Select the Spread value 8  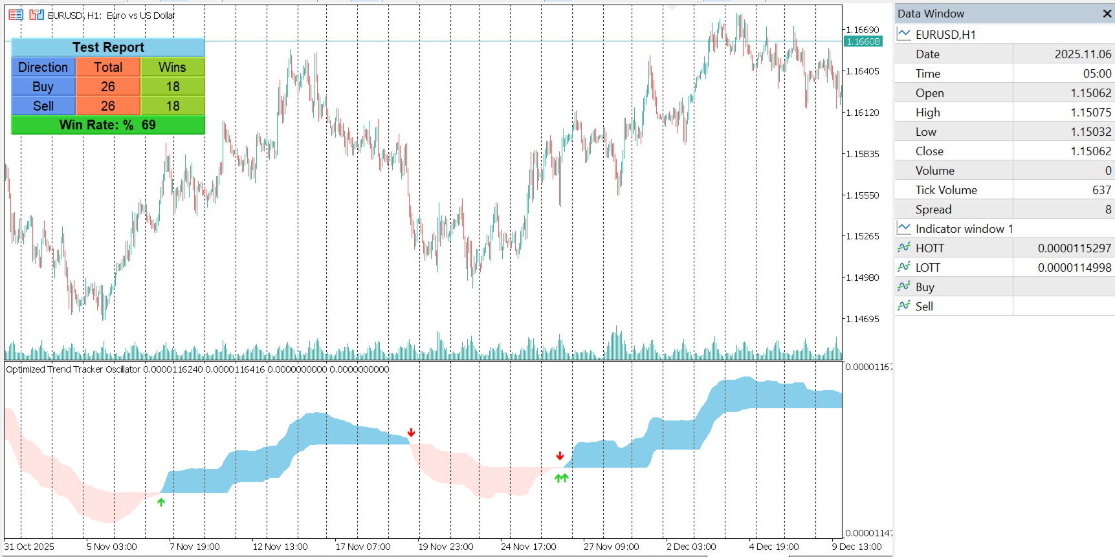[x=1108, y=210]
